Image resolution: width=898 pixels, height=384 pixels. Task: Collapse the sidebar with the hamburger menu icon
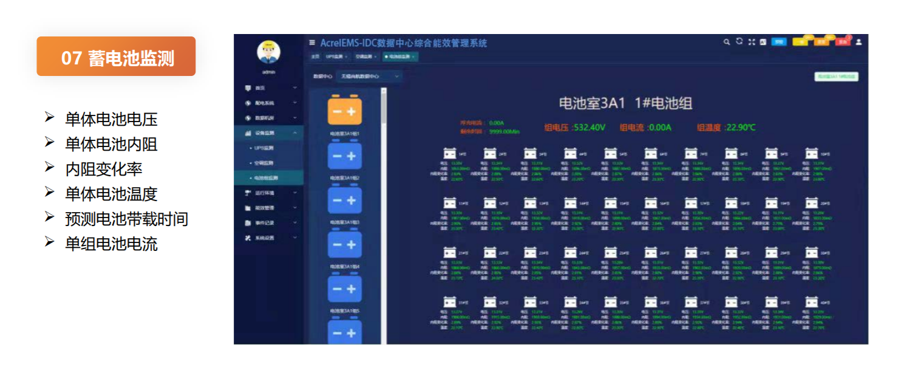click(x=312, y=43)
